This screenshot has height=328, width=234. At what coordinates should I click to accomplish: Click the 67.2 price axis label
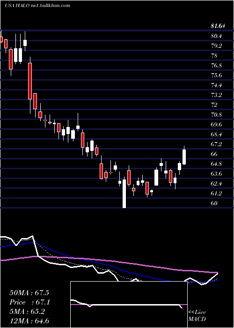coord(216,144)
